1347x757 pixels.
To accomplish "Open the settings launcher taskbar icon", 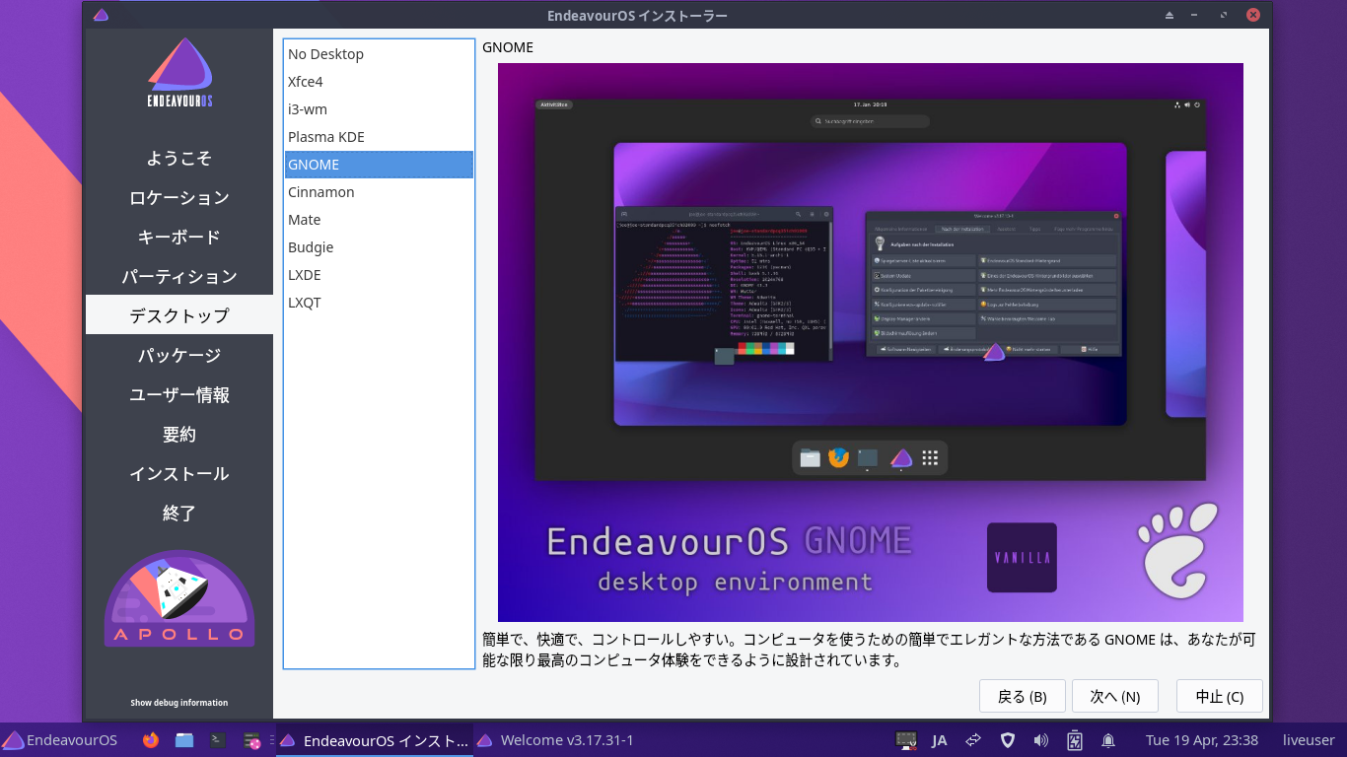I will [x=252, y=740].
